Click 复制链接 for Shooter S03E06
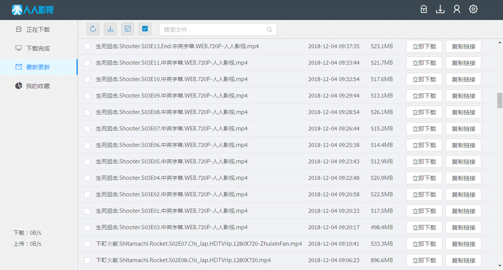The height and width of the screenshot is (270, 503). coord(463,145)
